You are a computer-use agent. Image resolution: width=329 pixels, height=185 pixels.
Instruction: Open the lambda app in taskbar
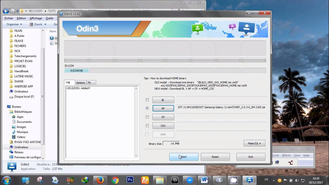[220, 180]
